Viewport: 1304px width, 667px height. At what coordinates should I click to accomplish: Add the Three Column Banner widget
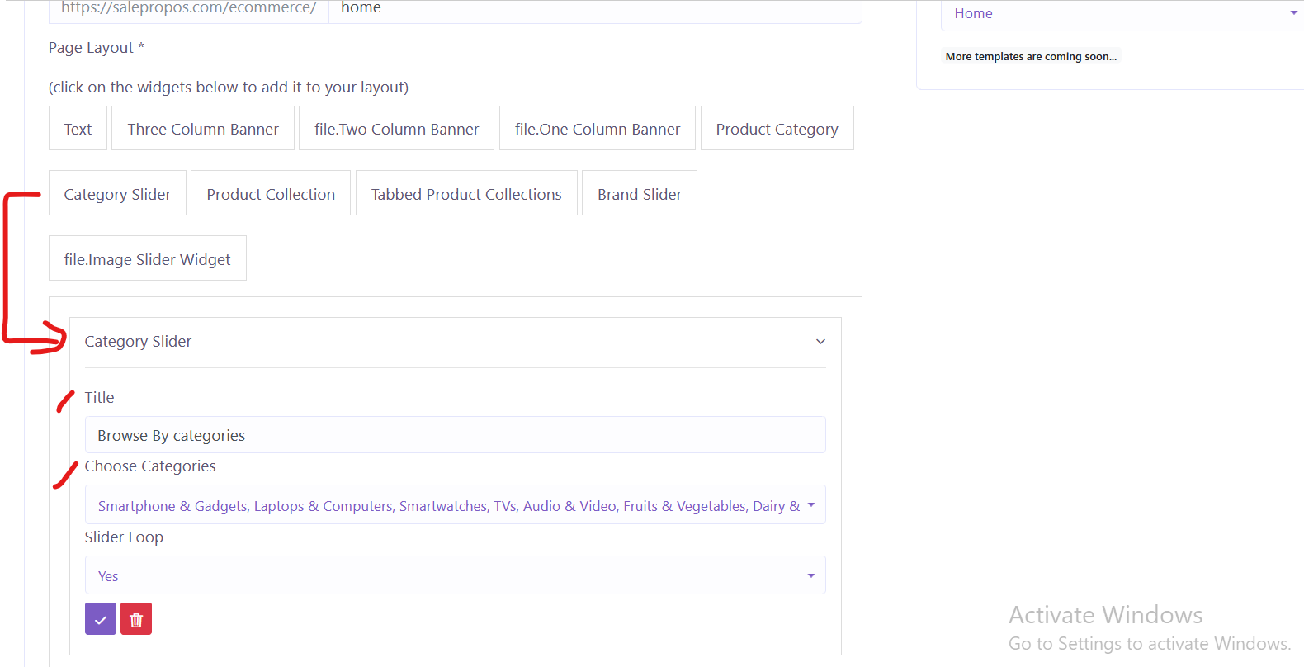click(203, 129)
